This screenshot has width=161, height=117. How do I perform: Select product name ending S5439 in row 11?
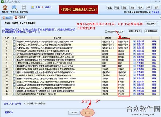(46, 72)
